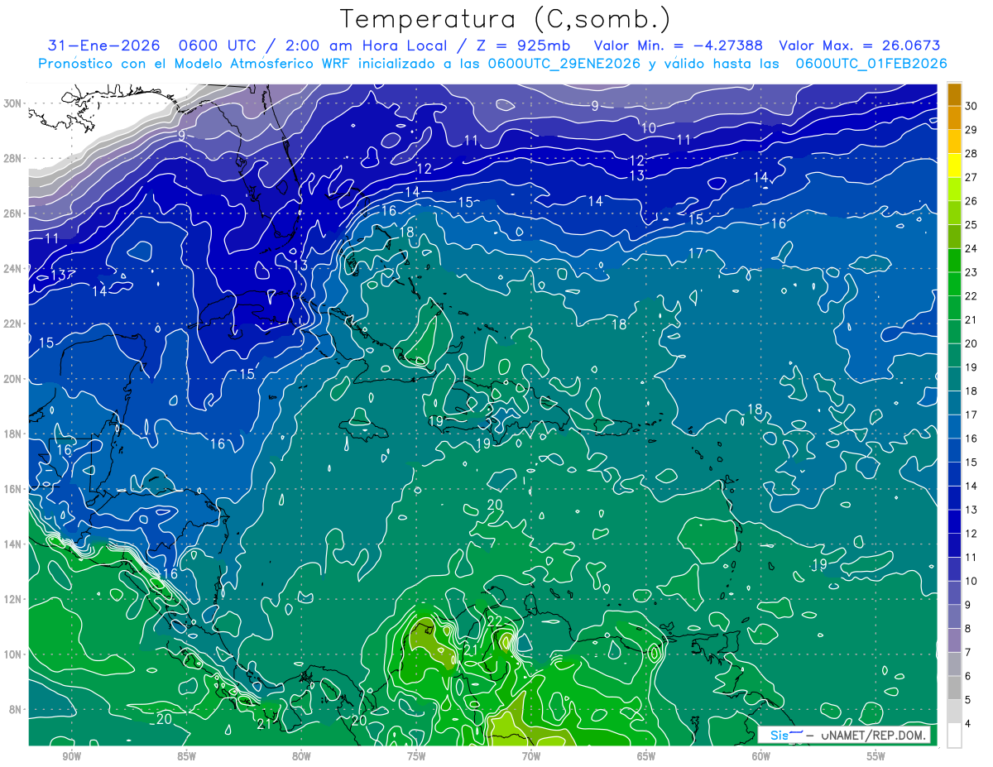993x767 pixels.
Task: Click the "Valor Min. = -4.27388" value
Action: click(679, 46)
